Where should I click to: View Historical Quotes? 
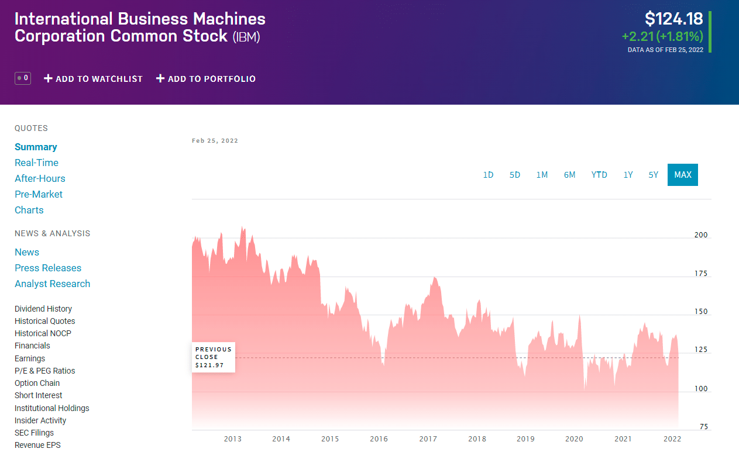[x=45, y=321]
